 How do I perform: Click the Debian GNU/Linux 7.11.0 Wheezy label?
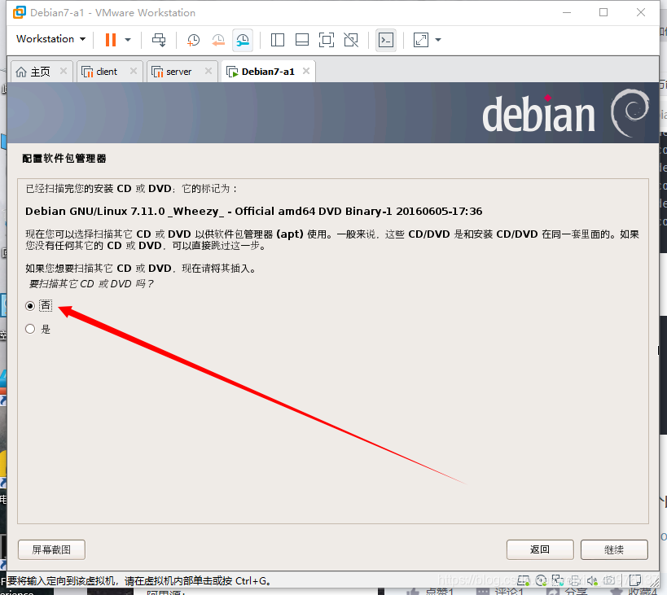point(253,212)
